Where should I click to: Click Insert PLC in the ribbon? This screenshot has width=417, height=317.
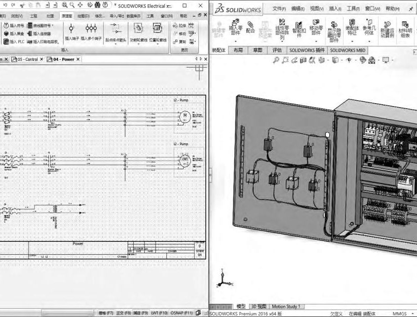tap(14, 41)
